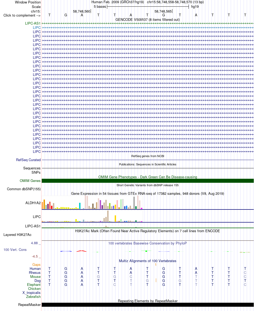Click the black RepeatMasker bar
Screen dimensions: 254x311
tap(148, 305)
